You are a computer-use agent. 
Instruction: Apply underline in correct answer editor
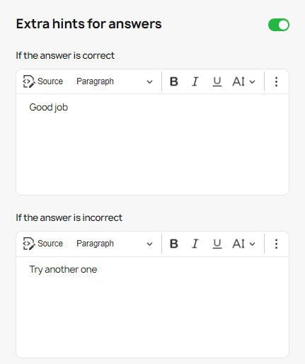(217, 81)
